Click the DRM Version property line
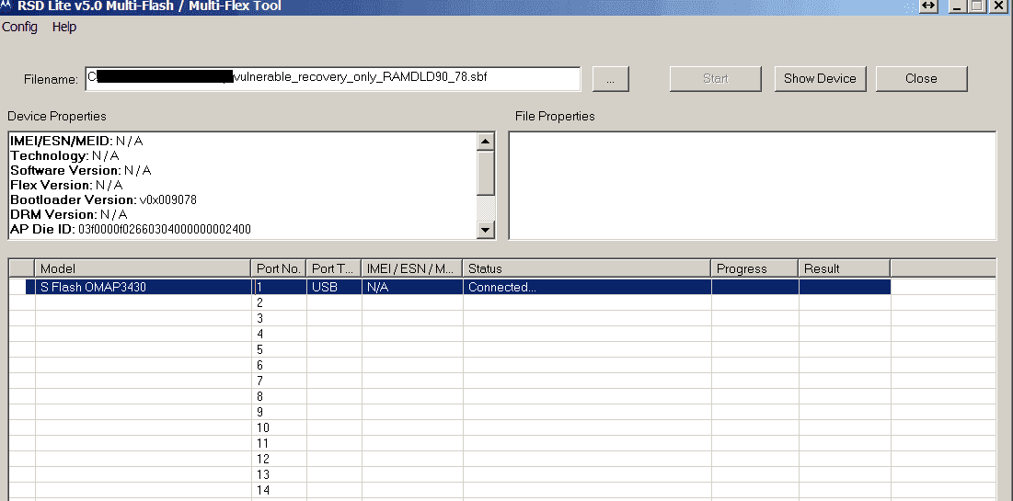Screen dimensions: 1013x501 coord(68,214)
